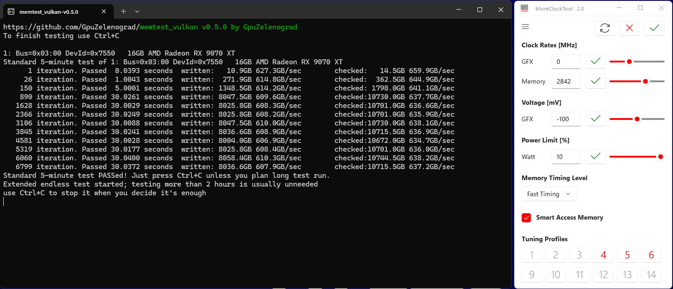Click the 'Smart Access Memory' label text
This screenshot has height=289, width=673.
(569, 217)
